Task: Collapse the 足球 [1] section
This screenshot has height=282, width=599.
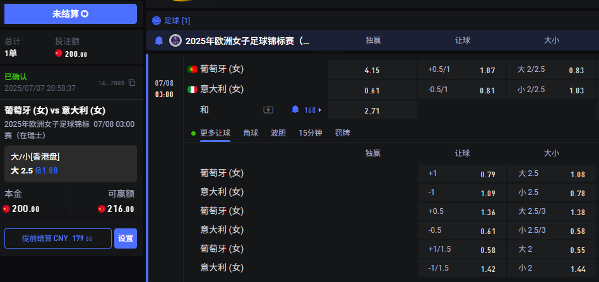Action: point(177,21)
